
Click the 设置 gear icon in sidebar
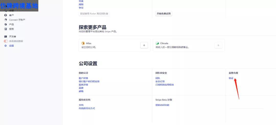[6, 46]
